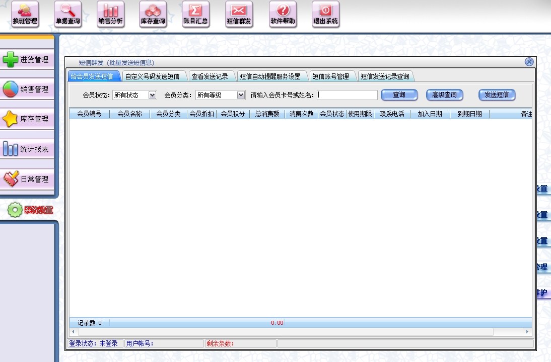The image size is (551, 362).
Task: Click the horizontal scrollbar right arrow
Action: pyautogui.click(x=527, y=332)
